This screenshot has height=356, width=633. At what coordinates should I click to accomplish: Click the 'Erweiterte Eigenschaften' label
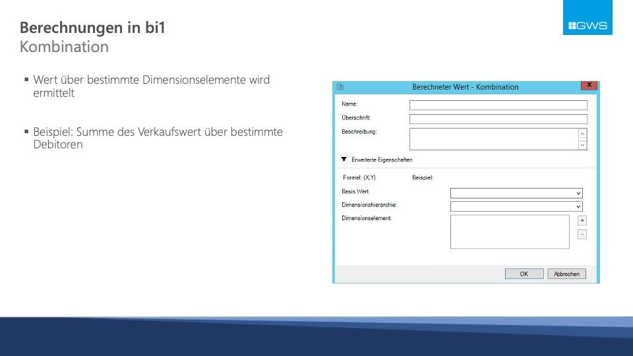pyautogui.click(x=382, y=160)
